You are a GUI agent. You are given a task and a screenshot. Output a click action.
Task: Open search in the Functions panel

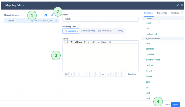point(182,13)
